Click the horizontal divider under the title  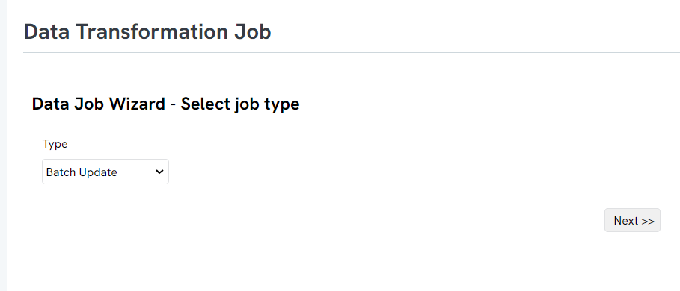point(352,53)
